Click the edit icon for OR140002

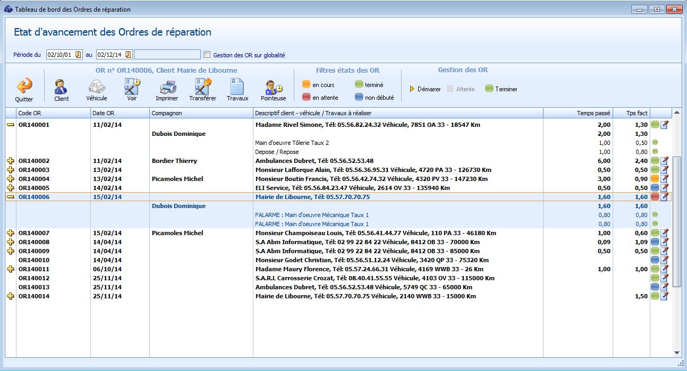point(664,161)
